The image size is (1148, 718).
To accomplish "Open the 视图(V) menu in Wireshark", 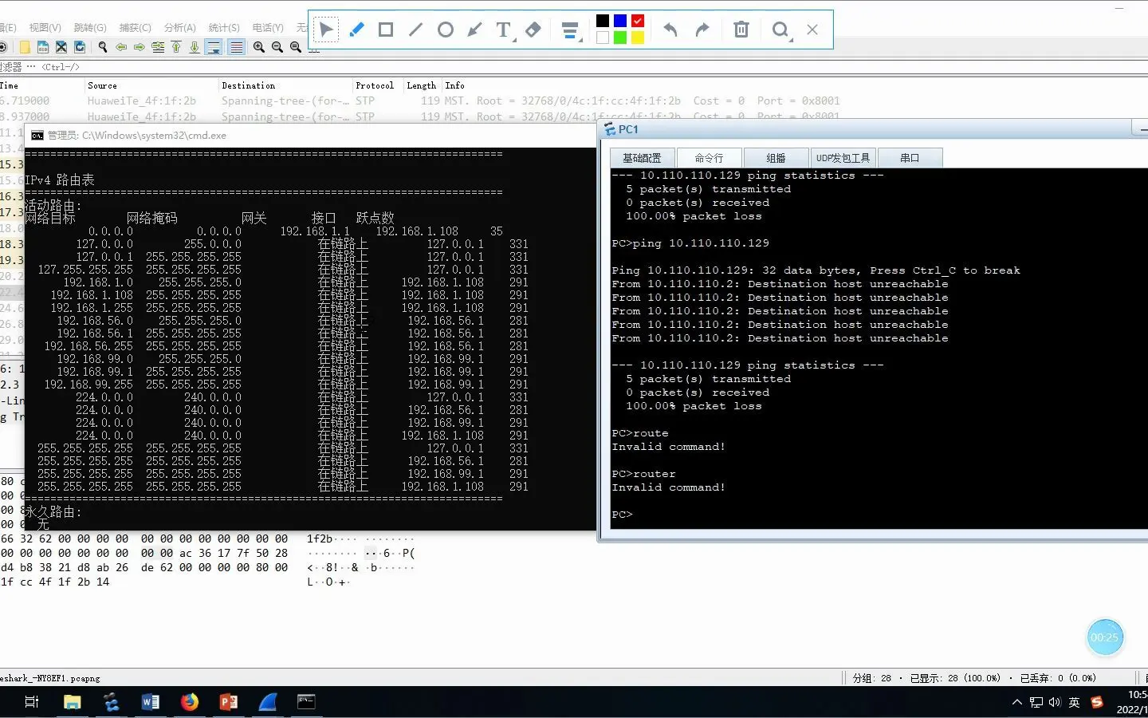I will pyautogui.click(x=45, y=27).
